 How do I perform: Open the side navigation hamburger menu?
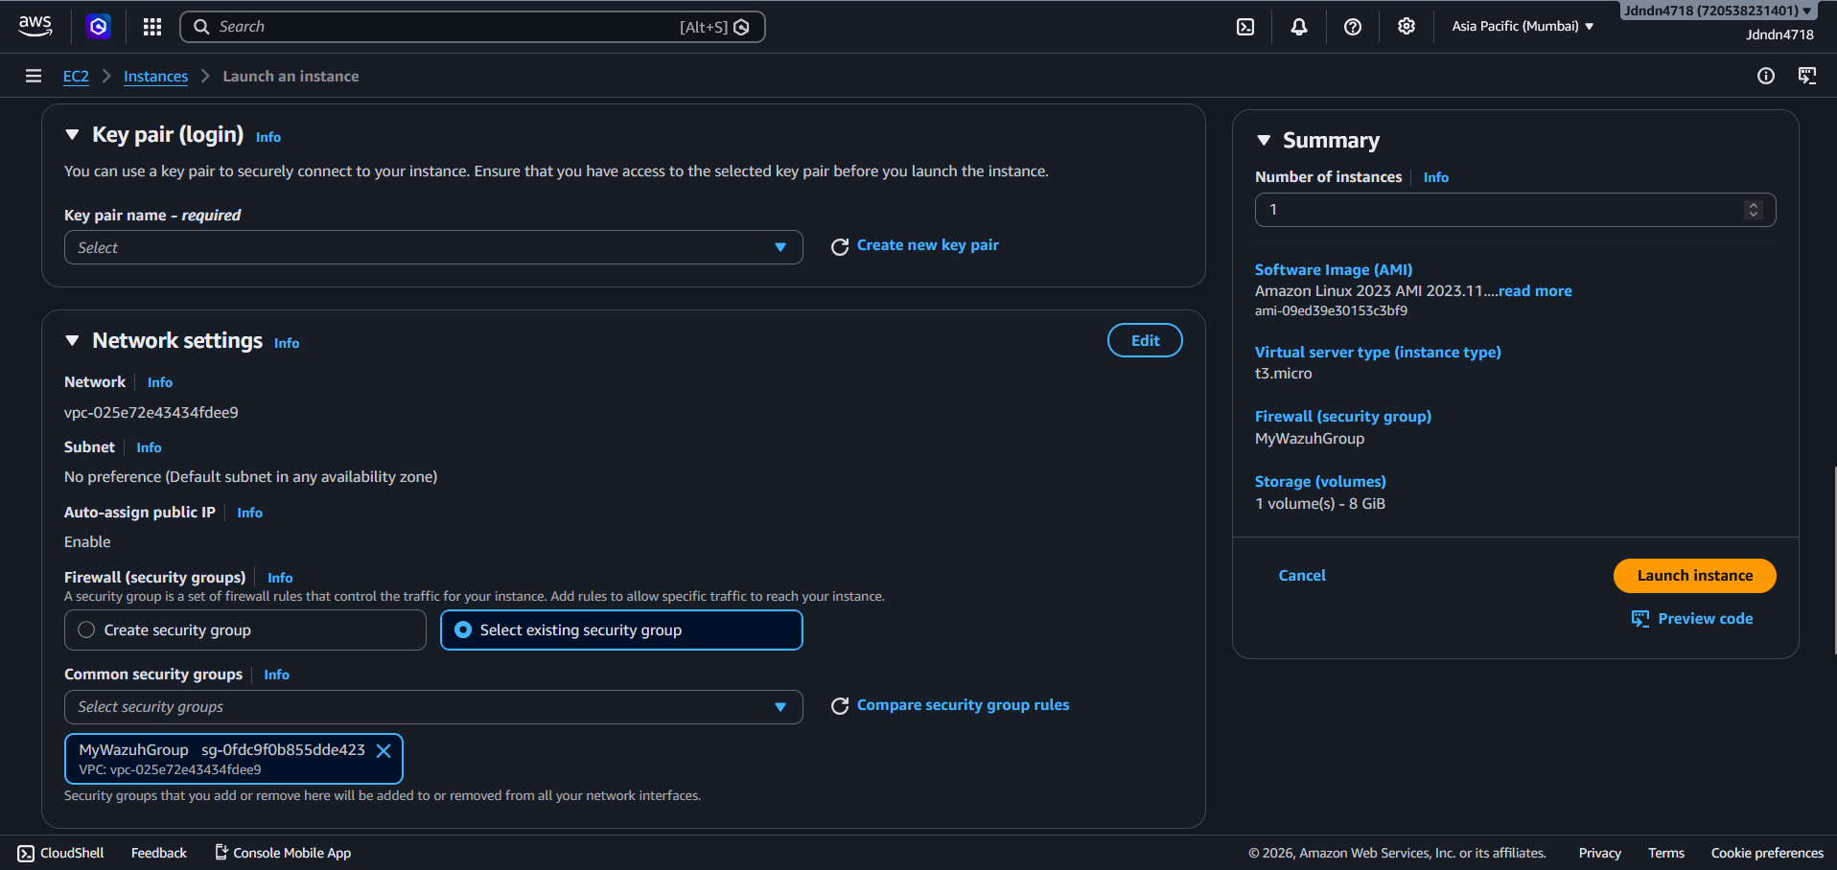(x=34, y=76)
